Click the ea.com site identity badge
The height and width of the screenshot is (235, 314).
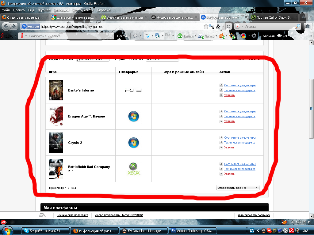tap(30, 26)
